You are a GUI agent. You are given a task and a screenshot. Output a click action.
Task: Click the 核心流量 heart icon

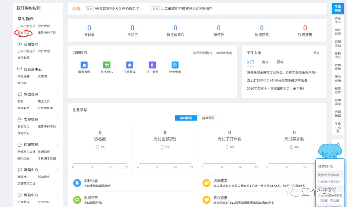tap(206, 200)
